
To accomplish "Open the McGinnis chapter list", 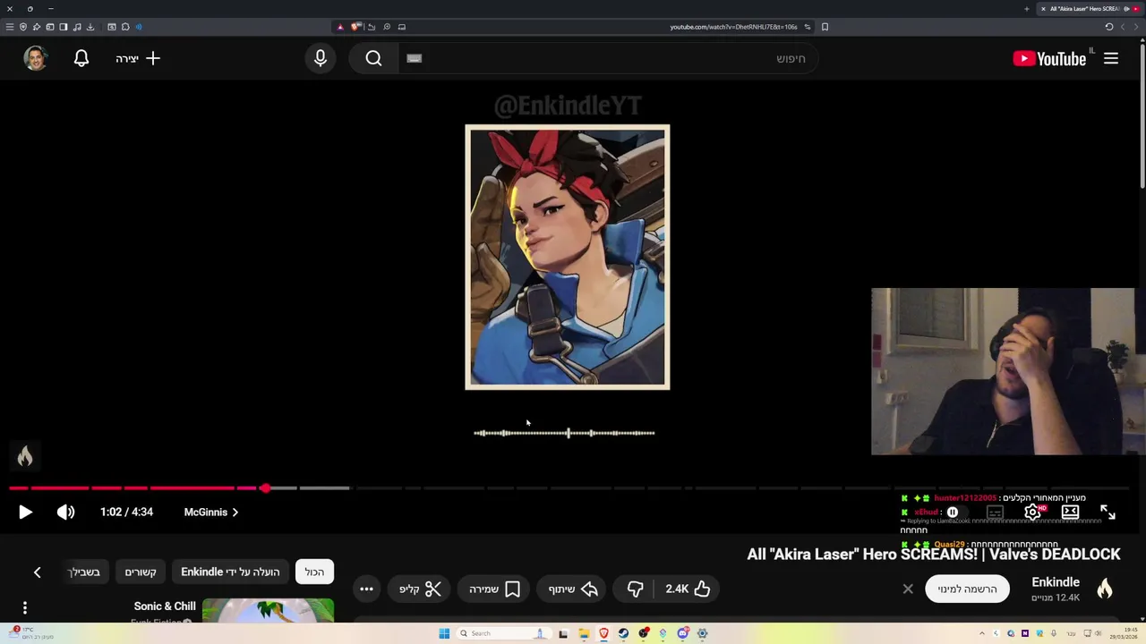I will [x=211, y=512].
